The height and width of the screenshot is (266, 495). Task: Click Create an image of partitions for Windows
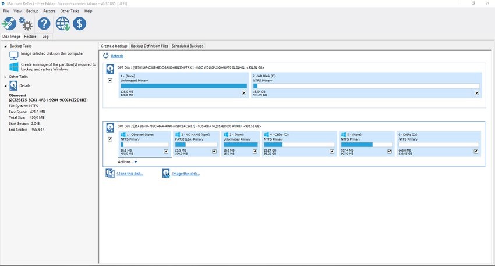[x=58, y=67]
